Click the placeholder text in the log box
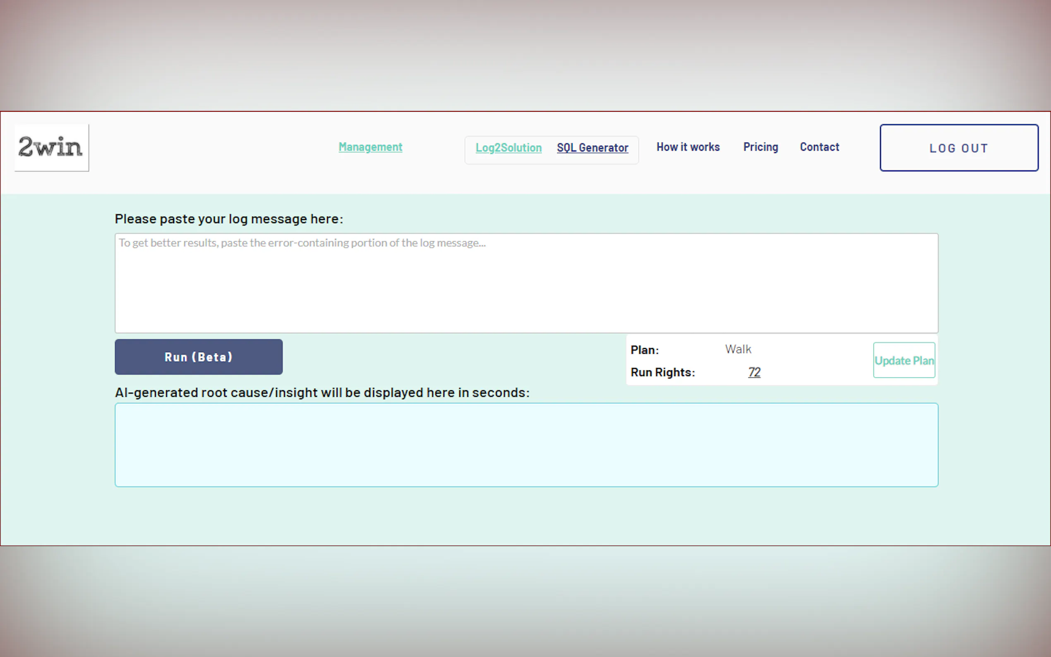The image size is (1051, 657). click(x=302, y=243)
